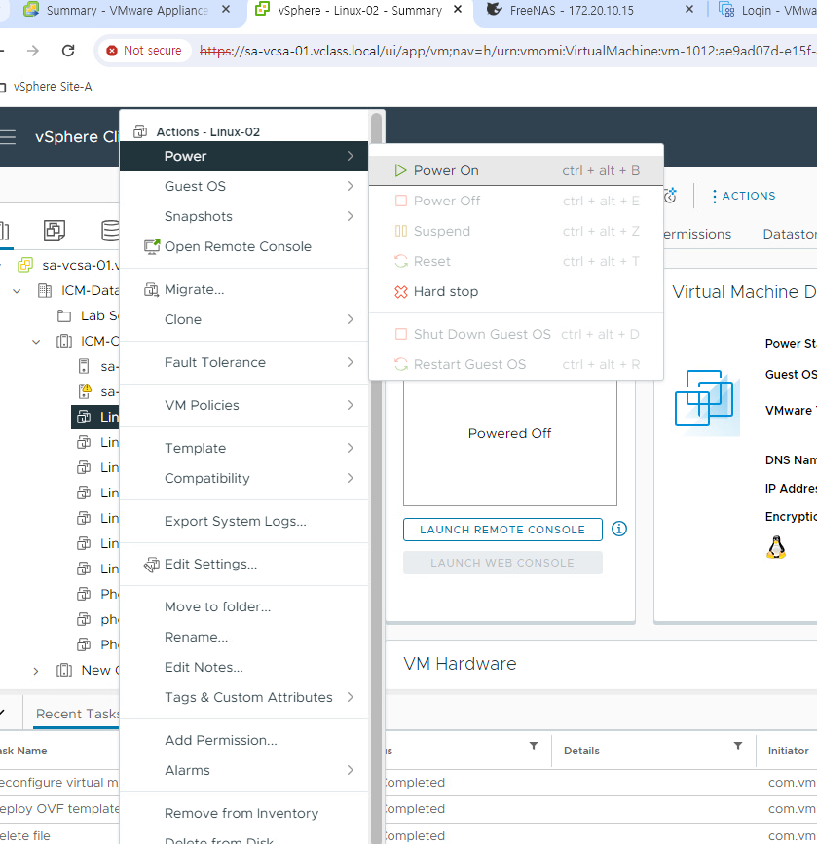Image resolution: width=817 pixels, height=844 pixels.
Task: Switch to VMs and Templates inventory icon
Action: [55, 231]
